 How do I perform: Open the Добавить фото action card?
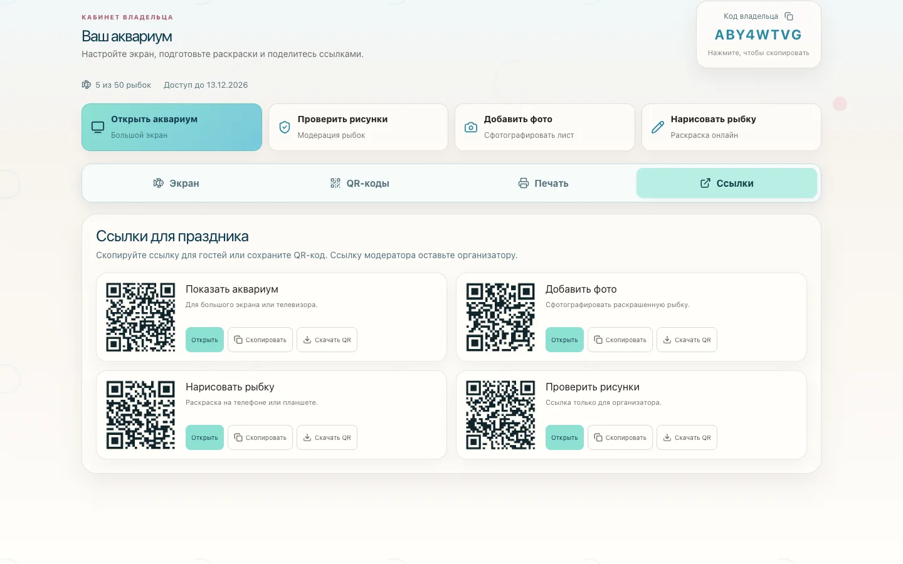pyautogui.click(x=545, y=127)
